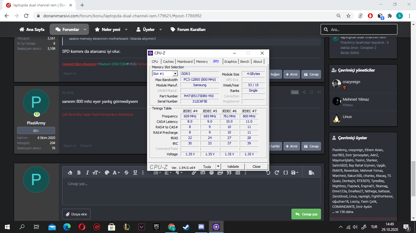Open the text color palette in the editor

pyautogui.click(x=107, y=173)
